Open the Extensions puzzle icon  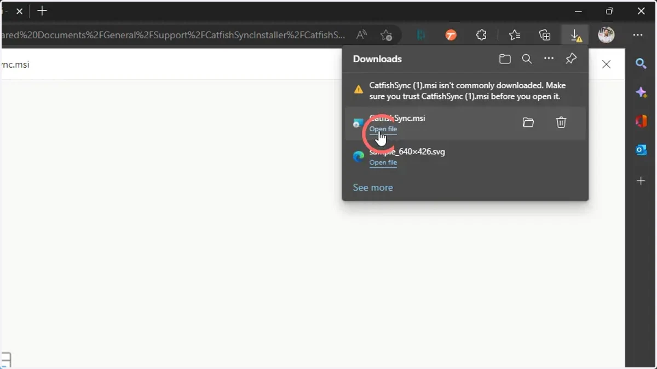click(481, 35)
